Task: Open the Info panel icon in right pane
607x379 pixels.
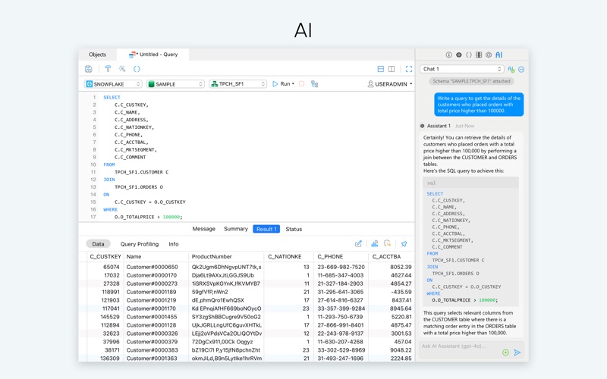Action: [448, 55]
